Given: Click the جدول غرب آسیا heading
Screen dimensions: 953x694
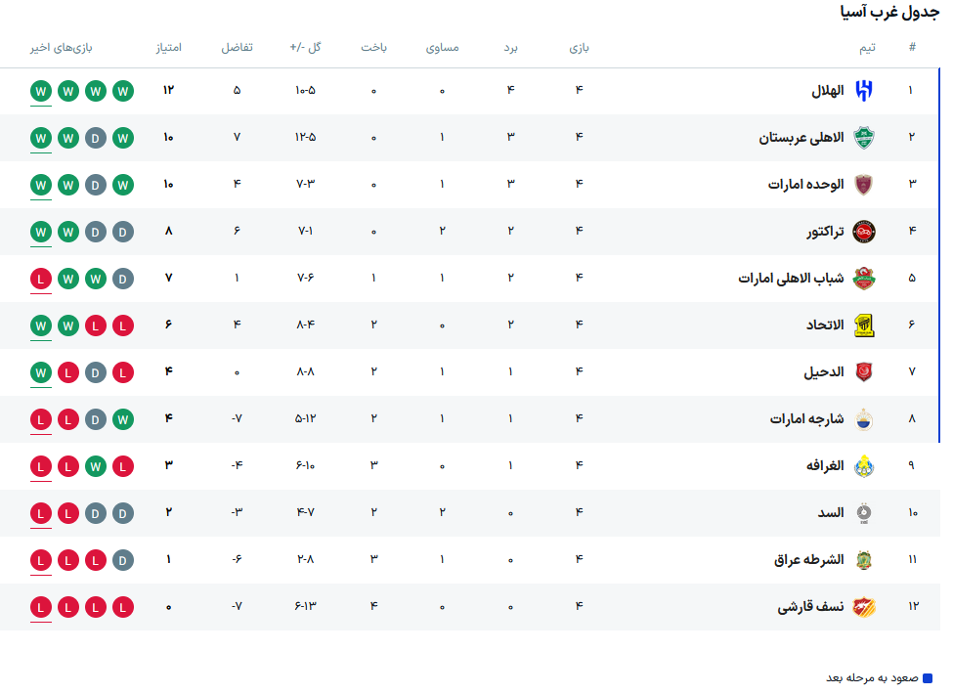Looking at the screenshot, I should point(889,13).
